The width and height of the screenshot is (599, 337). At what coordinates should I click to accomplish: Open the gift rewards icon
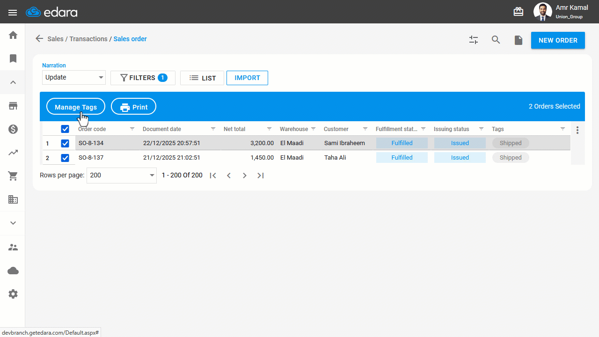[x=519, y=12]
